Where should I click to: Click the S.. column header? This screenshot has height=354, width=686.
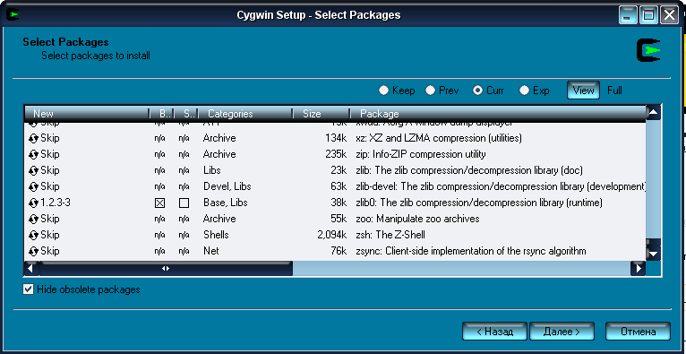click(186, 114)
